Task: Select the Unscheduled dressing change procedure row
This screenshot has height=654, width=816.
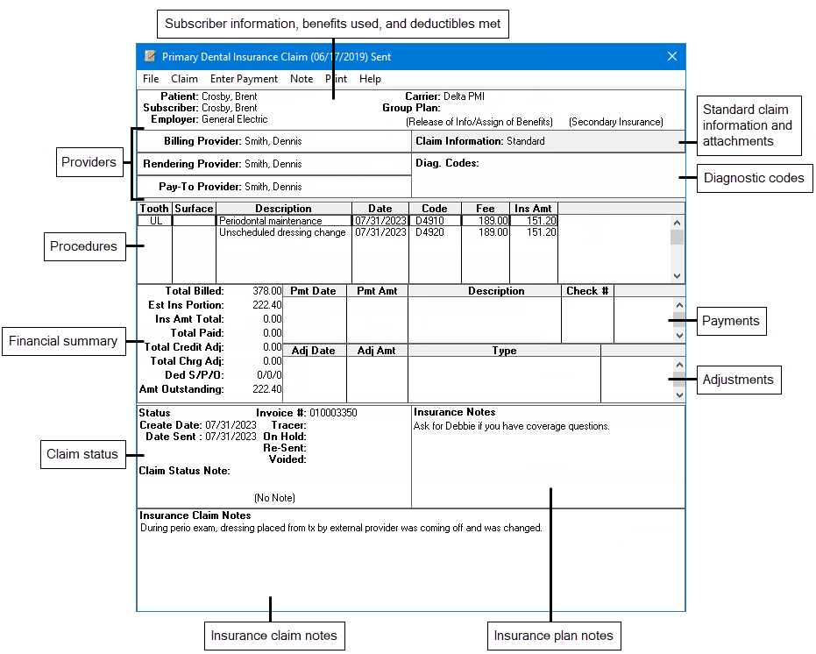Action: point(348,232)
